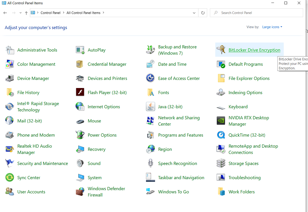Click the Indexing Options icon
Image resolution: width=308 pixels, height=212 pixels.
pyautogui.click(x=221, y=92)
